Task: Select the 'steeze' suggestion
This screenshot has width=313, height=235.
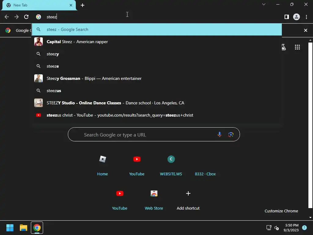Action: tap(157, 66)
